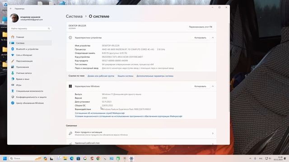Click the Игры controller icon
The width and height of the screenshot is (289, 162).
pos(13,85)
